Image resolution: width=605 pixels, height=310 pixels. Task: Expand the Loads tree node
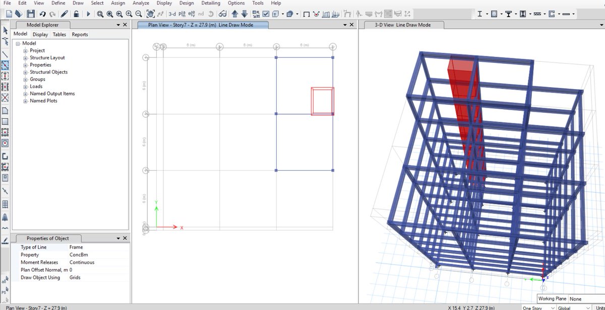click(25, 87)
